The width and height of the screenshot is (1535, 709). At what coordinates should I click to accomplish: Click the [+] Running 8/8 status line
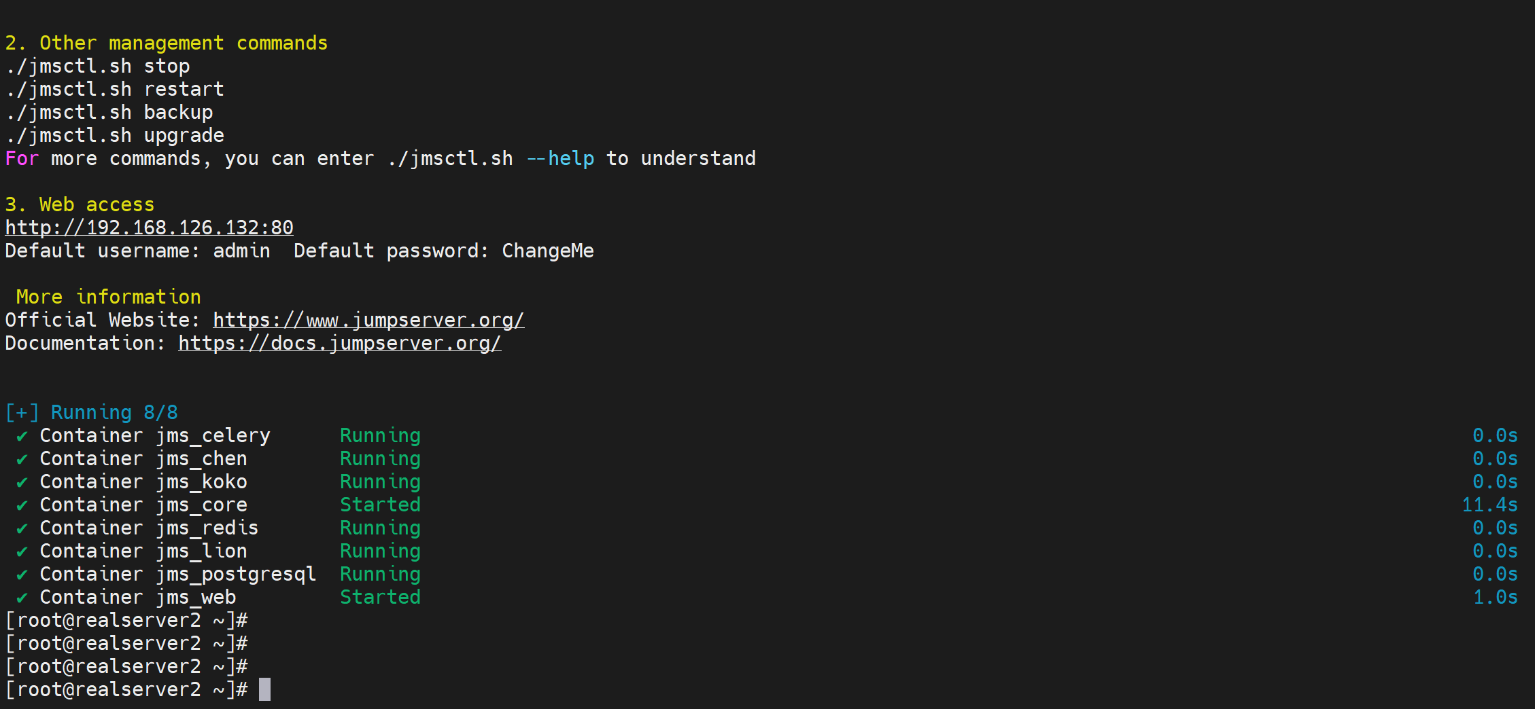click(x=91, y=412)
